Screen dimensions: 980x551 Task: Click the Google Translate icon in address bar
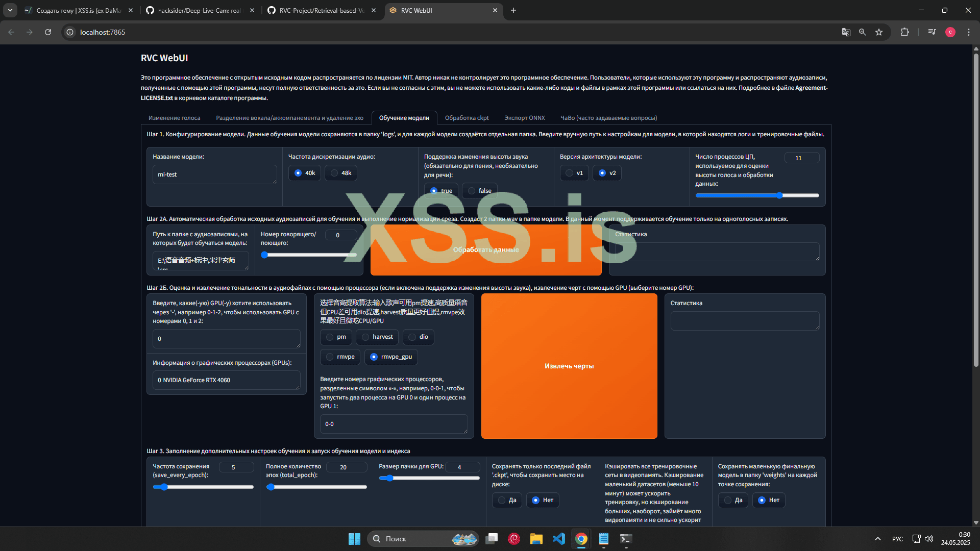point(846,32)
